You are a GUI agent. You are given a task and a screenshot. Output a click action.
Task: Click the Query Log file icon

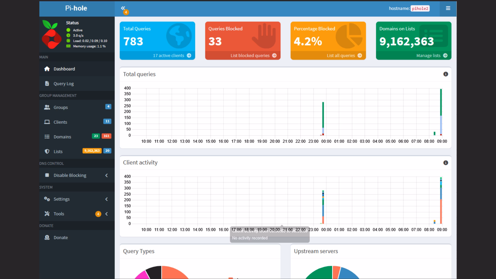pyautogui.click(x=47, y=83)
